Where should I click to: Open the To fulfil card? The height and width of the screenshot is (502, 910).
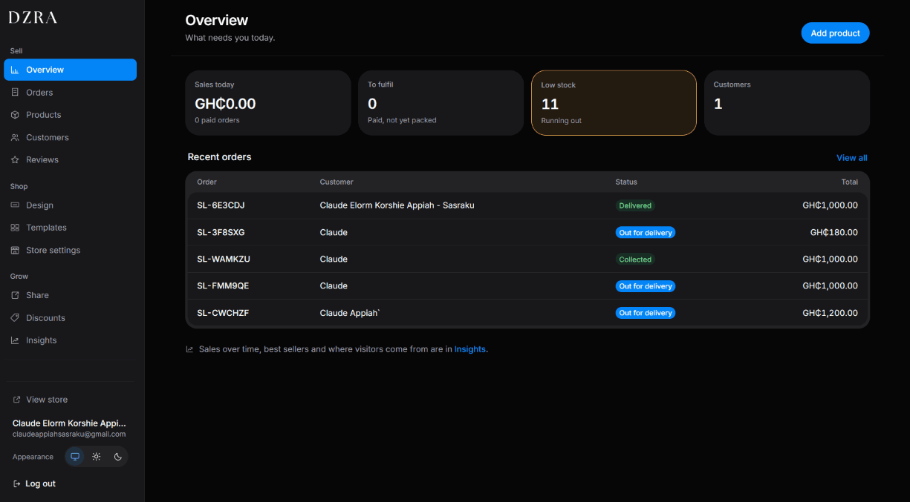pos(441,103)
